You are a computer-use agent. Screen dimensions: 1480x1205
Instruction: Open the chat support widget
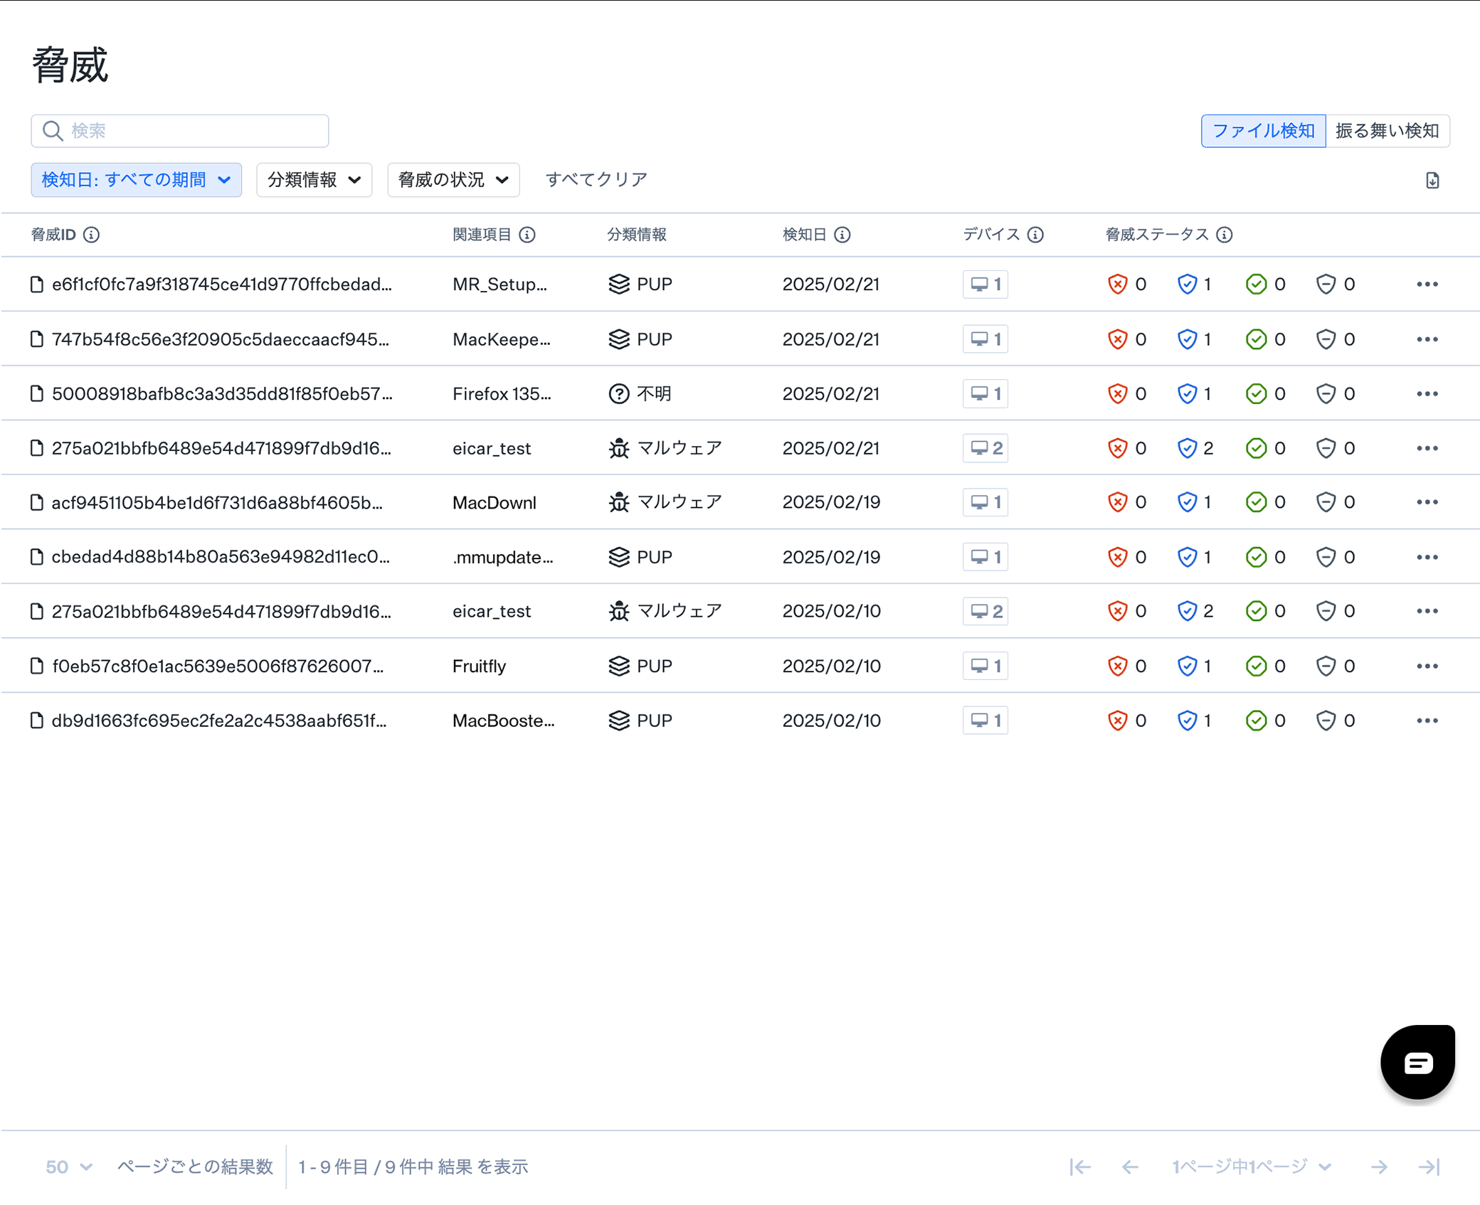tap(1417, 1062)
